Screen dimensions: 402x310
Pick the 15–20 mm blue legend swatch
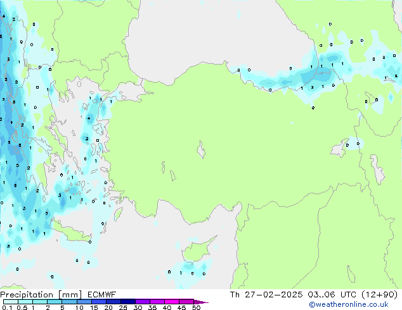[98, 302]
